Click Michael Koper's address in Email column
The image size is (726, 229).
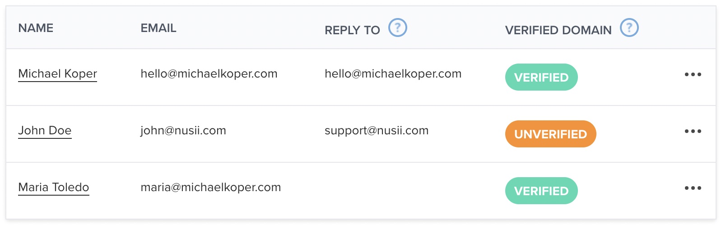(x=209, y=74)
